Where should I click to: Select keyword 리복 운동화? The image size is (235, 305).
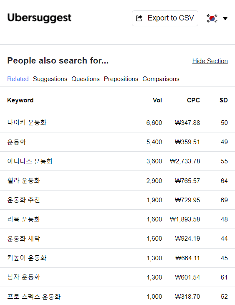pos(24,219)
